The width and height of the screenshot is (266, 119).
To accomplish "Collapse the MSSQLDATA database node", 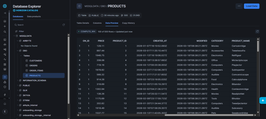I will [14, 36].
